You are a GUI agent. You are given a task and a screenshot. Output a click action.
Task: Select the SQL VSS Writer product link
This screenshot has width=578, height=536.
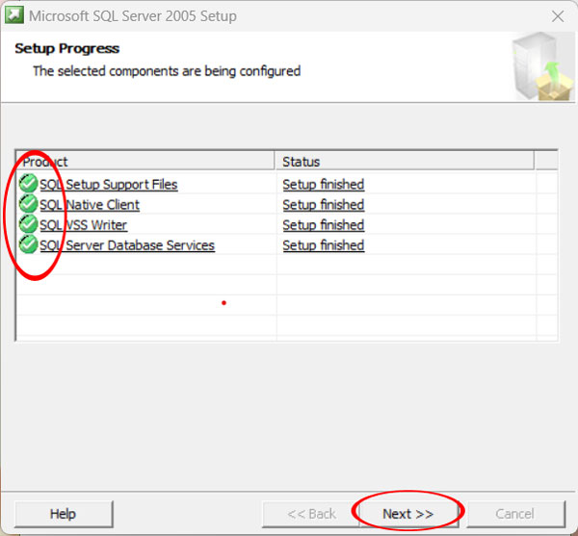(x=83, y=225)
